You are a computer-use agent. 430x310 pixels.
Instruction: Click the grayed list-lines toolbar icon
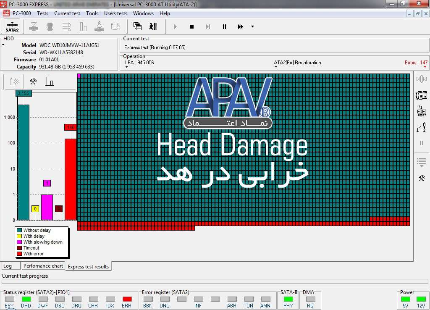tap(66, 26)
